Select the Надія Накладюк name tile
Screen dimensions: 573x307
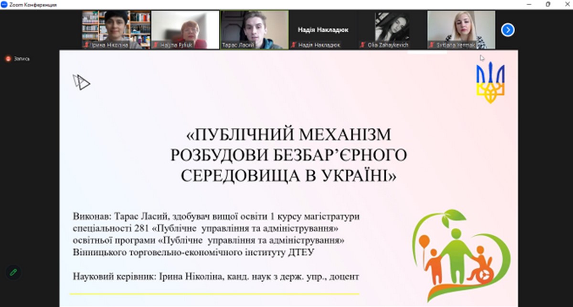(323, 30)
